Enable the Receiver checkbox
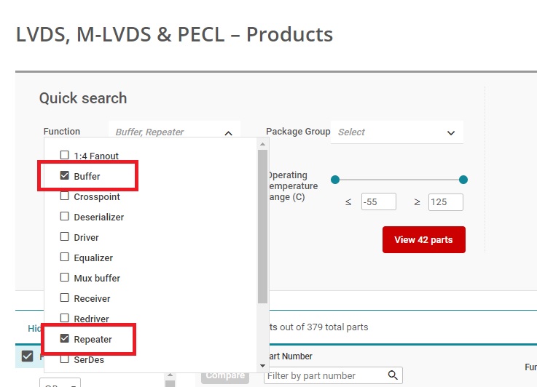Viewport: 537px width, 387px height. 65,298
